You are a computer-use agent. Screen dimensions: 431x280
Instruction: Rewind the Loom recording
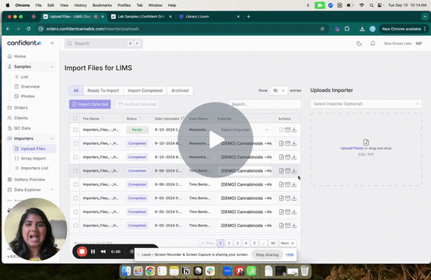(x=103, y=251)
